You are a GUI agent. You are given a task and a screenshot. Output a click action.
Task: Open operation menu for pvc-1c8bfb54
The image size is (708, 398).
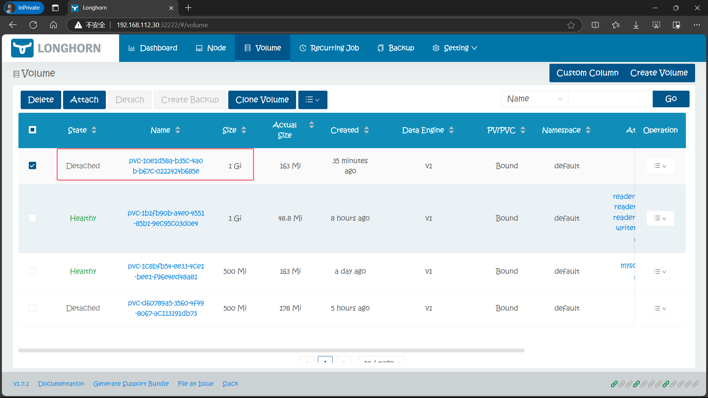point(660,272)
